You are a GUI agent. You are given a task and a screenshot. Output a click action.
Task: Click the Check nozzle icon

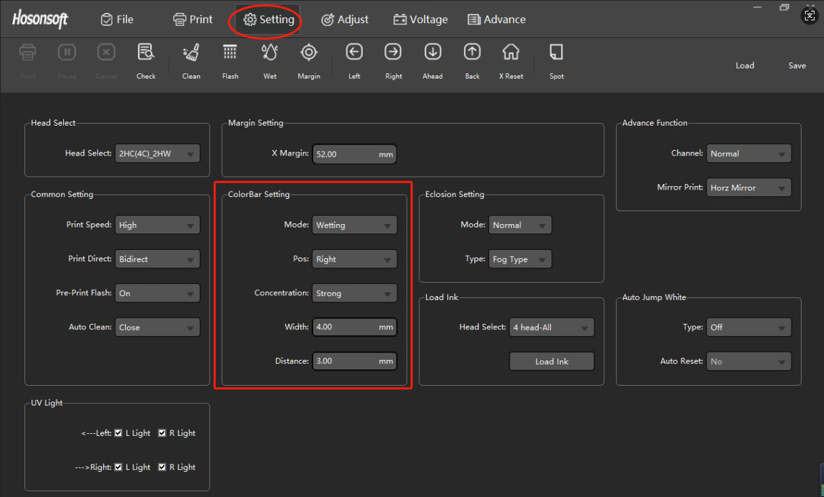(146, 53)
